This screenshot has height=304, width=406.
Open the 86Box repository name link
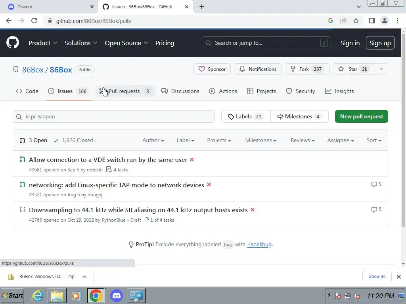pyautogui.click(x=61, y=70)
